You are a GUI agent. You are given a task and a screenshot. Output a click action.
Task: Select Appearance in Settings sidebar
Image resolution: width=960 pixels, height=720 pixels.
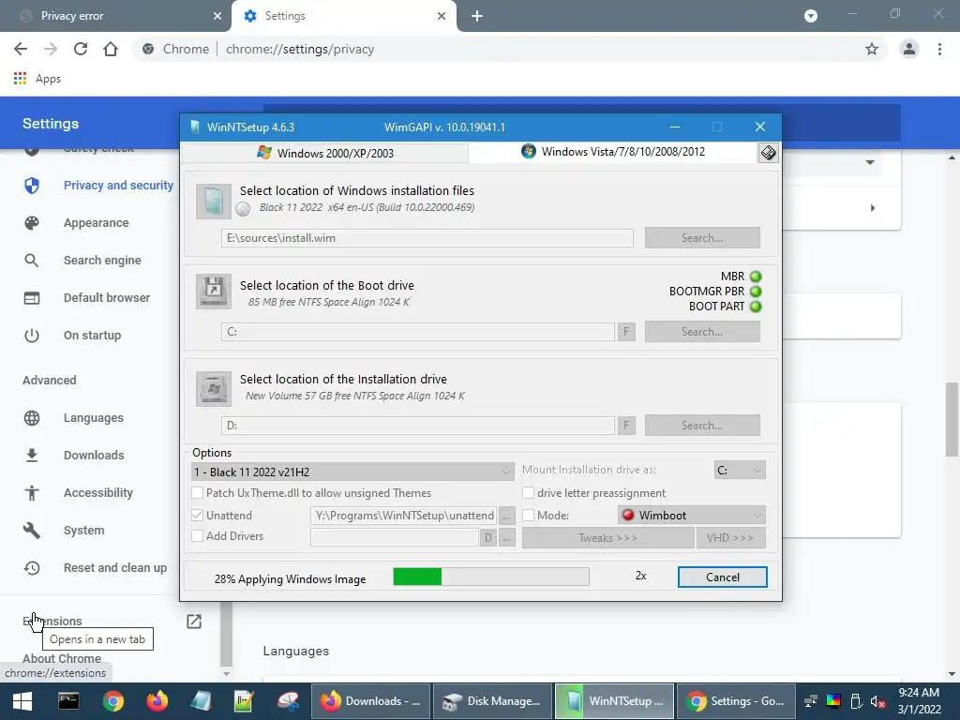point(97,223)
